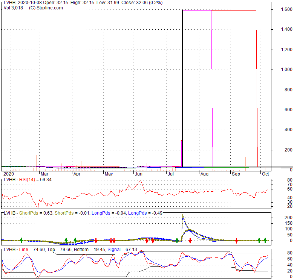Viewport: 294px width, 280px height.
Task: Click the 'LongPds = -0.04' legend entry
Action: (109, 213)
